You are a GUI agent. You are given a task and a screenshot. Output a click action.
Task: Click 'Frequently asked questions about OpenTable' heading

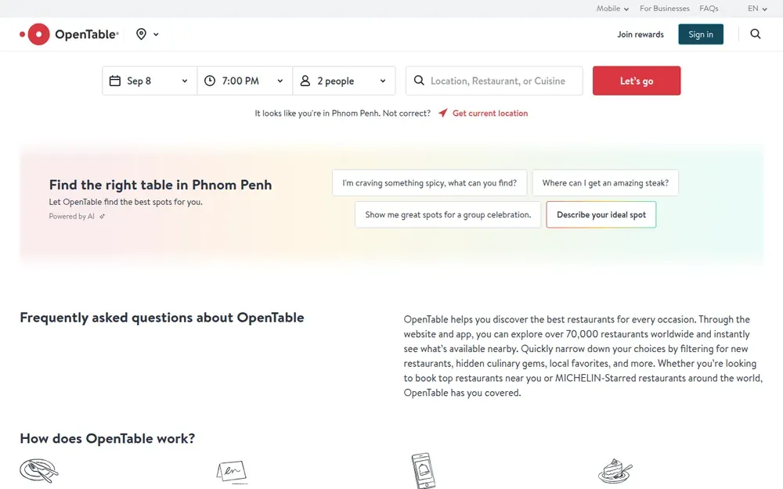click(162, 318)
